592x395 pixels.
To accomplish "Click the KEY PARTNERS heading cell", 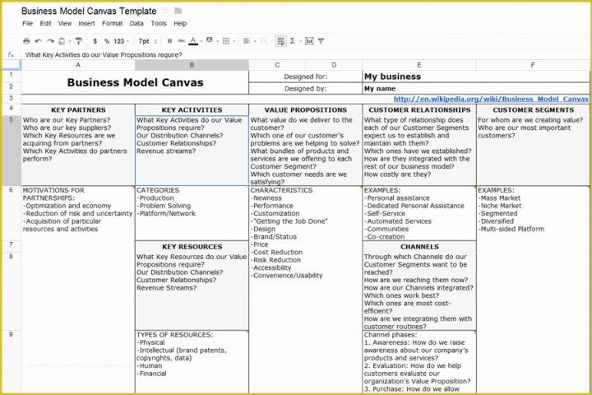I will [x=78, y=110].
